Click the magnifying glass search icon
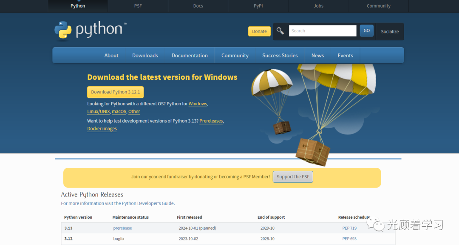 280,31
